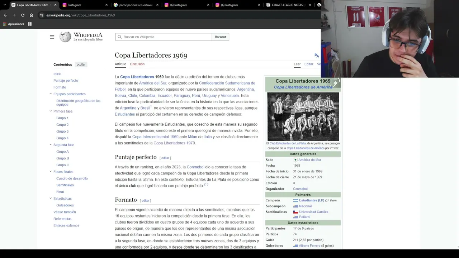This screenshot has width=459, height=258.
Task: Go to Grupo B in contents
Action: (63, 158)
